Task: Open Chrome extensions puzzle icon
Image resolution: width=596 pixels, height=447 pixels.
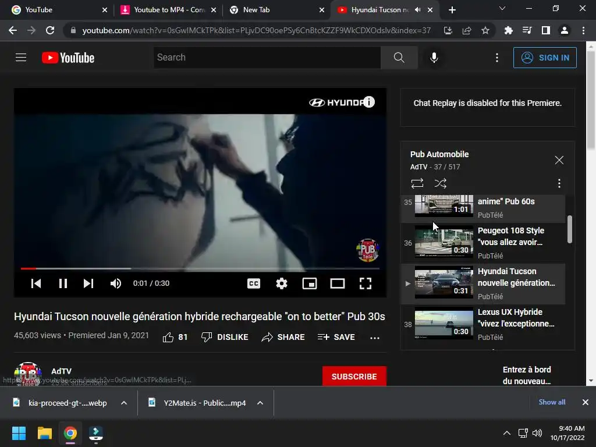Action: pyautogui.click(x=508, y=30)
